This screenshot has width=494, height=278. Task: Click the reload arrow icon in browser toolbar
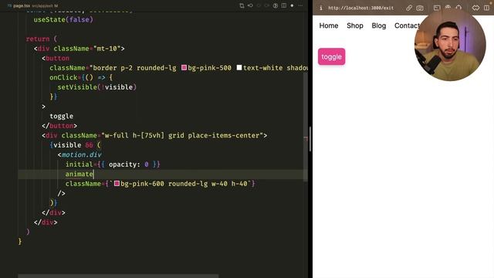[458, 8]
